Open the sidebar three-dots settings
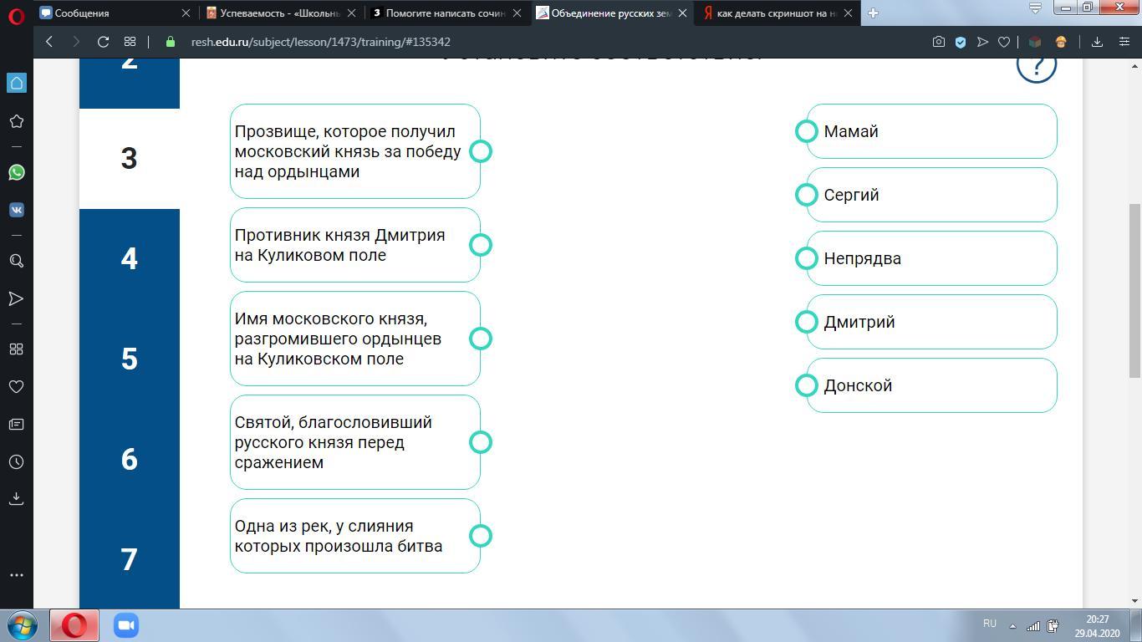Screen dimensions: 1142x642 [16, 575]
